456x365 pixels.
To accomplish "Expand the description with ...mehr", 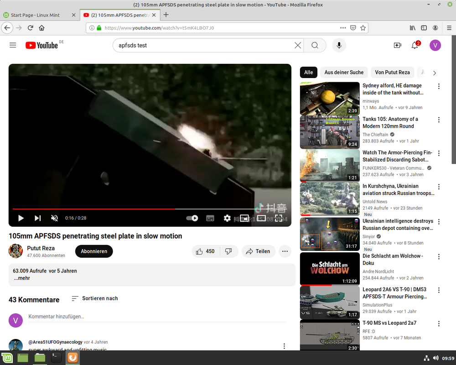I will click(22, 278).
